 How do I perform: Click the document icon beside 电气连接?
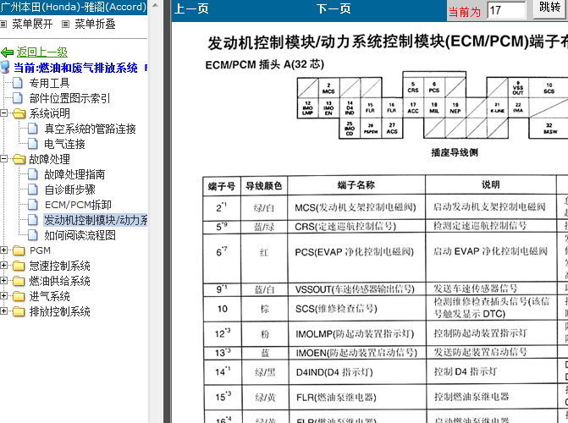pyautogui.click(x=33, y=144)
